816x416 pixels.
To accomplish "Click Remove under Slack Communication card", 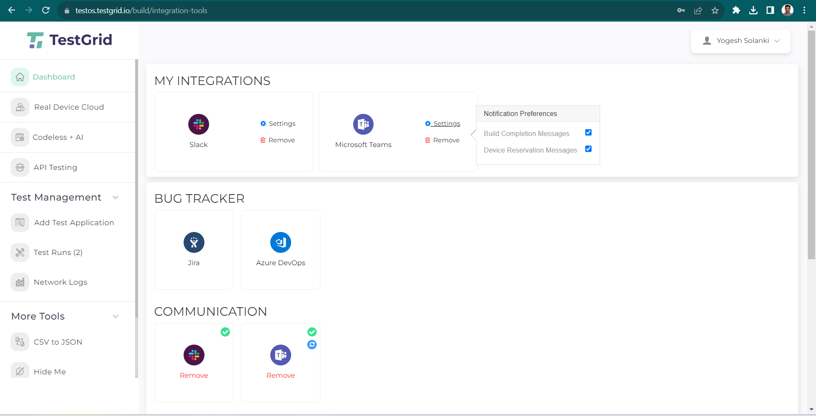I will coord(194,375).
